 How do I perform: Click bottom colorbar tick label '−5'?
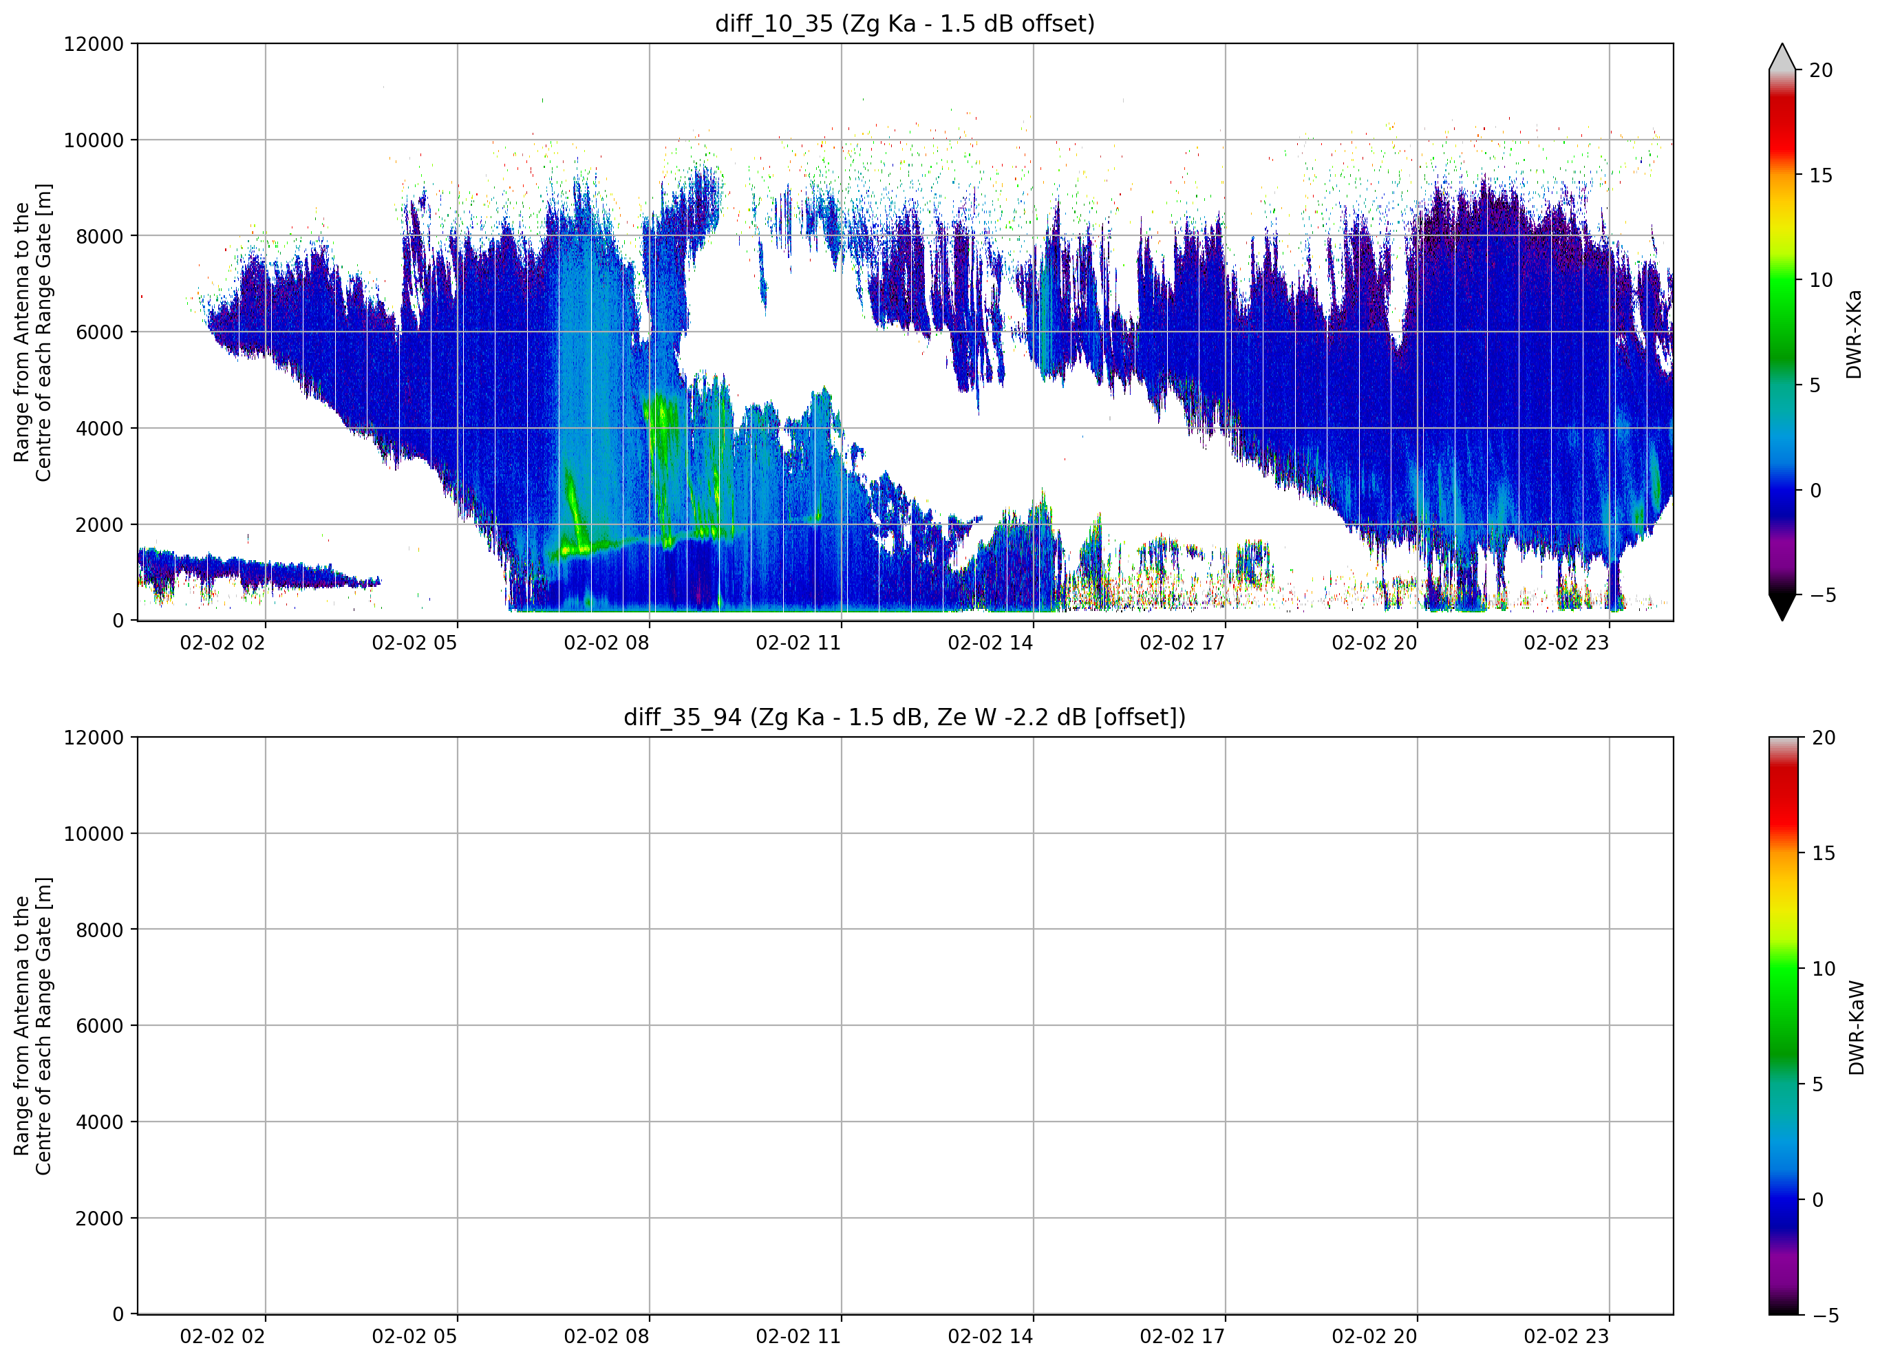(x=1824, y=1316)
